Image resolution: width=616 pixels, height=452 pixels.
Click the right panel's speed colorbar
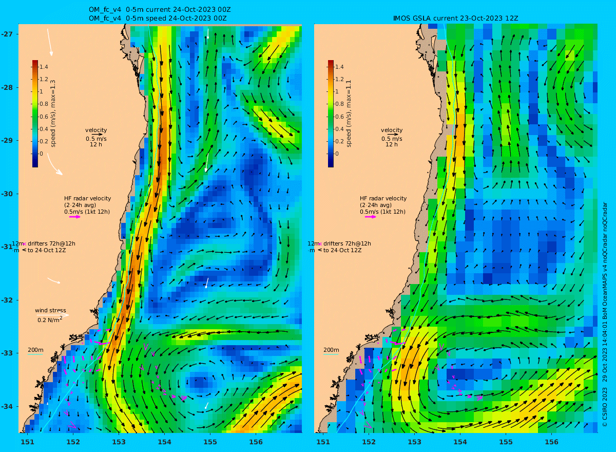[331, 114]
